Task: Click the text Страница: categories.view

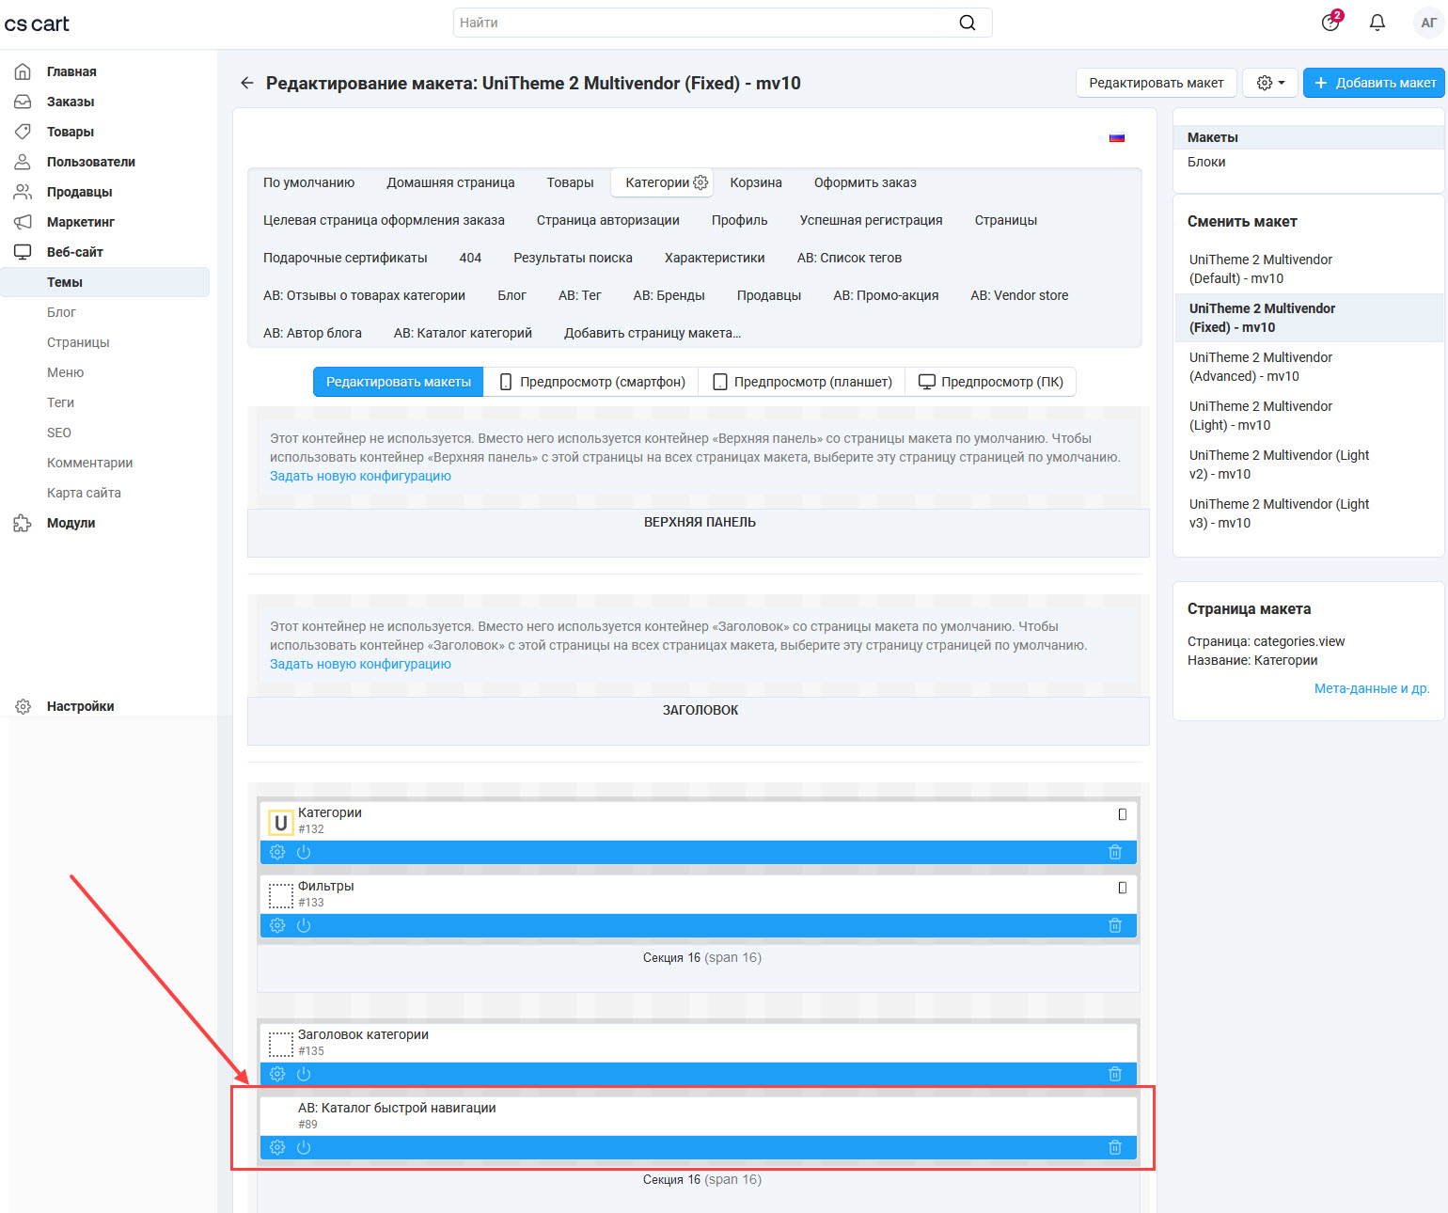Action: pyautogui.click(x=1267, y=641)
